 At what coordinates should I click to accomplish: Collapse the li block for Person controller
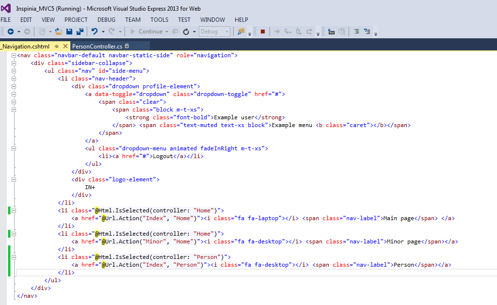(14, 257)
